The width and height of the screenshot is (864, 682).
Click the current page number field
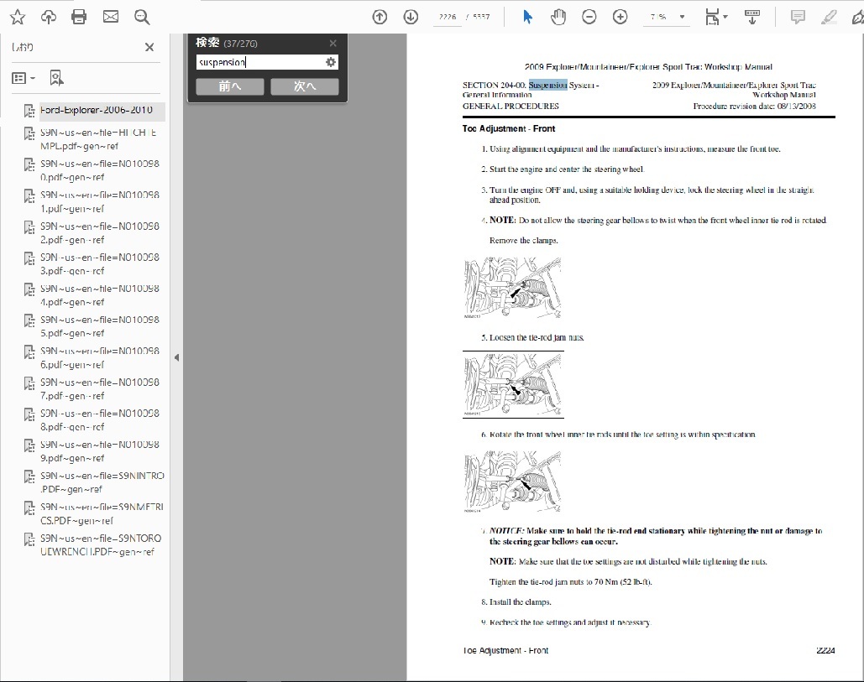coord(448,17)
